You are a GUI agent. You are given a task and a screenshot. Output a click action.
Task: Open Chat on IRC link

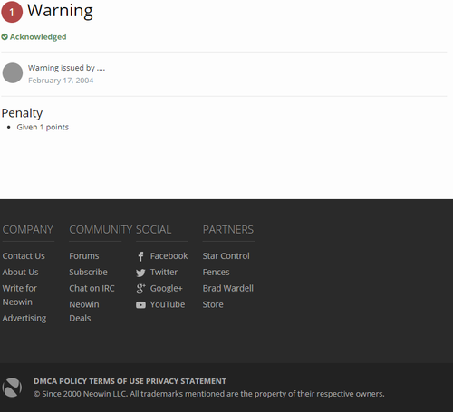(92, 288)
